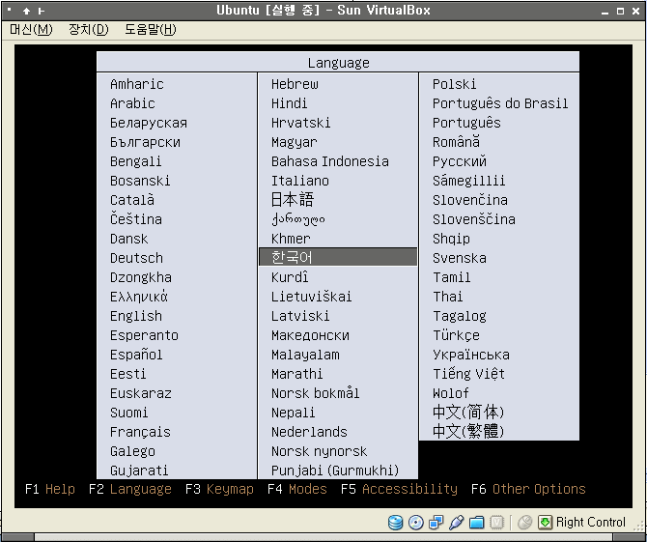Screen dimensions: 647x542
Task: Select Deutsch language
Action: pos(136,258)
